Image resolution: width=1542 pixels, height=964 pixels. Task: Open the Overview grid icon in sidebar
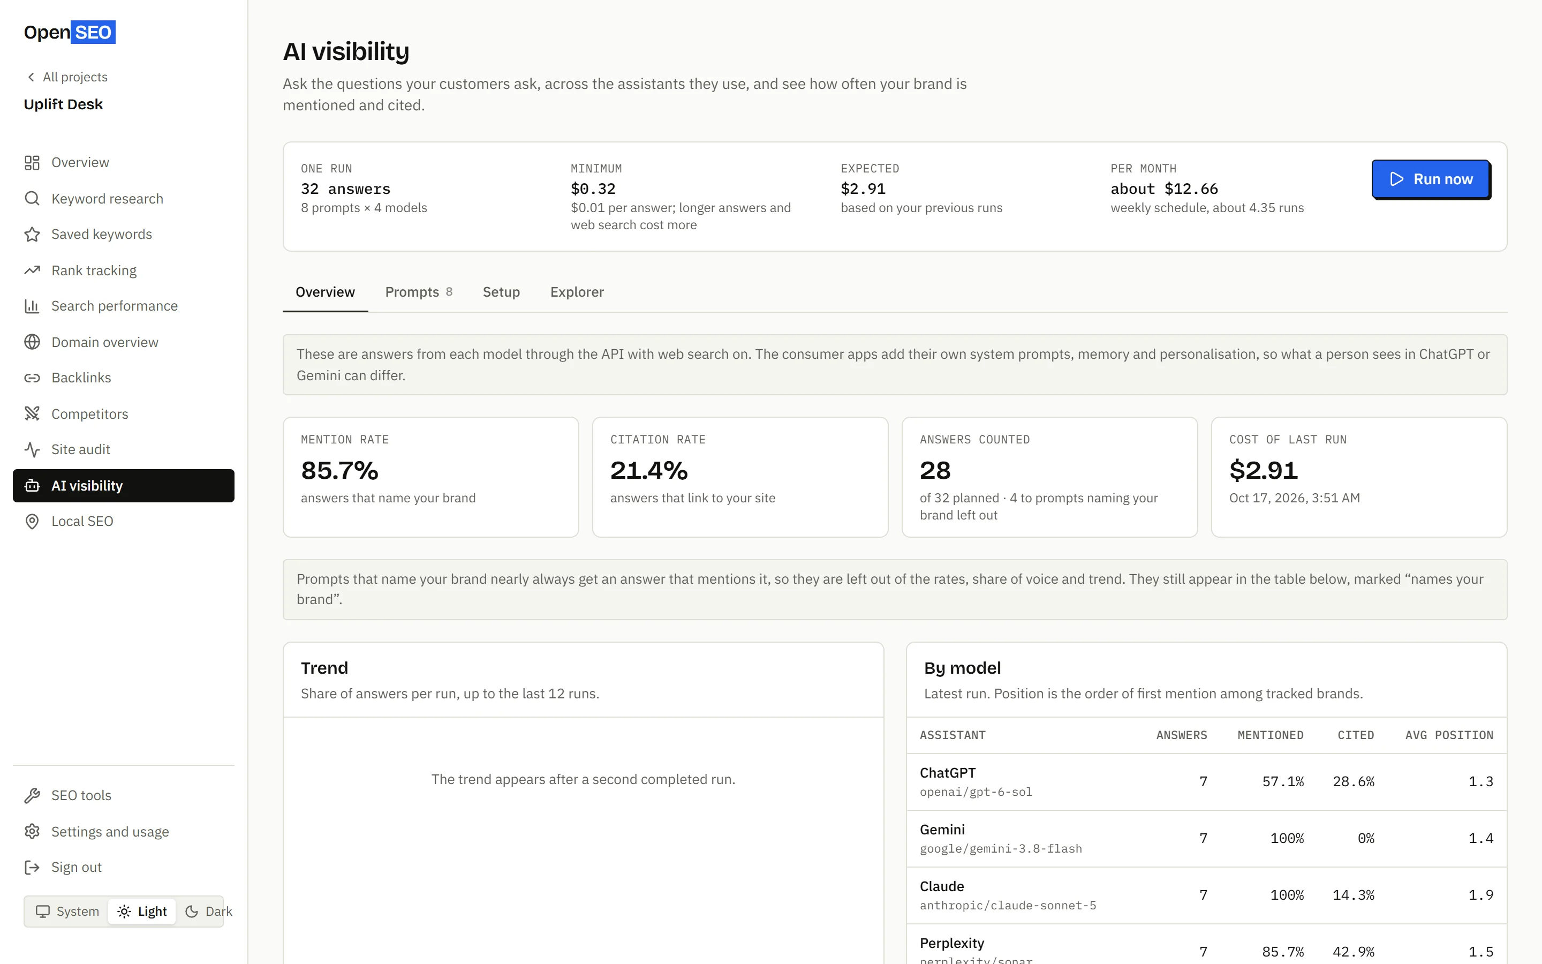32,163
